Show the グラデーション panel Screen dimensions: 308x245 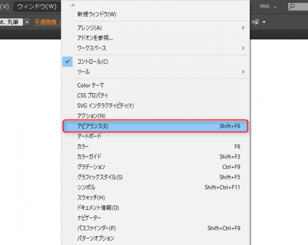point(91,167)
